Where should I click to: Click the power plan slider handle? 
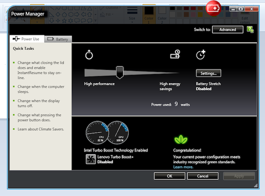(x=120, y=73)
